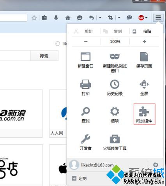Click the undo arrow toolbar icon

click(x=92, y=18)
